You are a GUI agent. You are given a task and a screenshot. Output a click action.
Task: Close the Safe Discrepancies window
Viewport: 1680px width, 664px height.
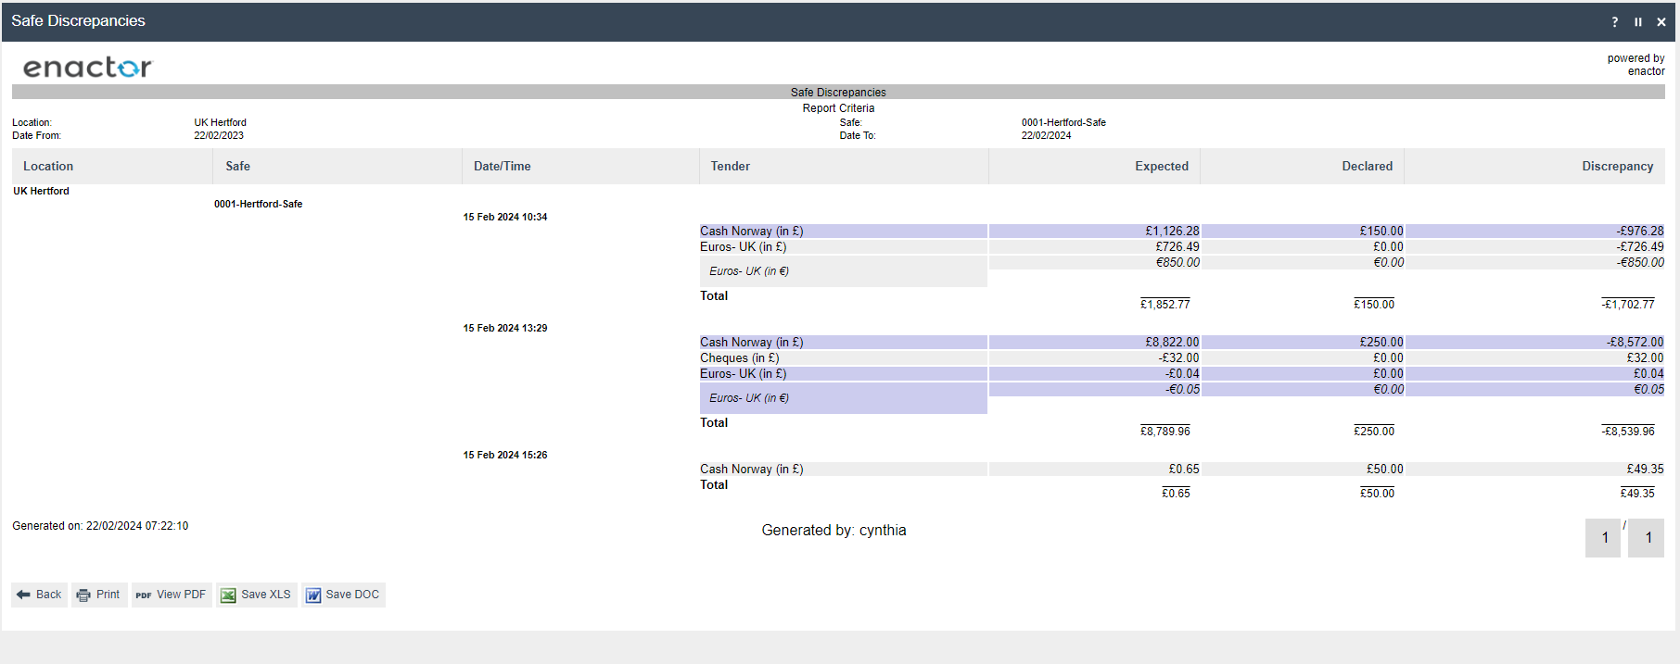[x=1661, y=22]
